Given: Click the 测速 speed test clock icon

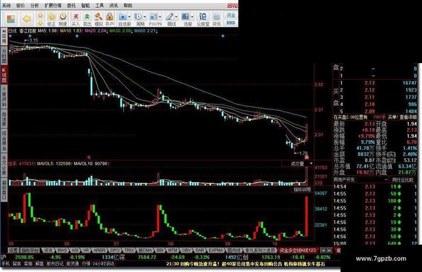Looking at the screenshot, I should click(63, 19).
